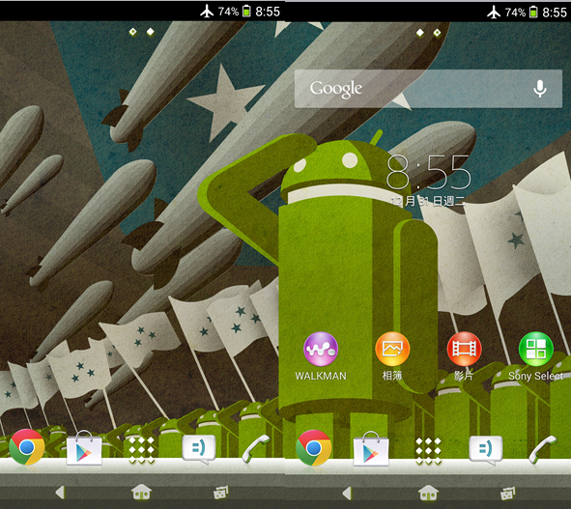Launch Chrome on the right phone screen
The image size is (571, 509).
314,448
